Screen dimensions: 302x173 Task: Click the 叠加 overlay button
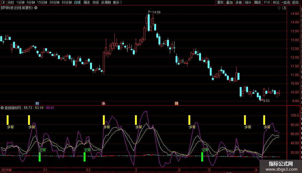tap(229, 2)
